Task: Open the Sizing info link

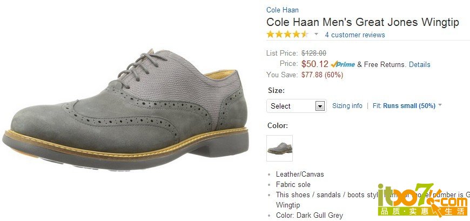Action: click(347, 106)
